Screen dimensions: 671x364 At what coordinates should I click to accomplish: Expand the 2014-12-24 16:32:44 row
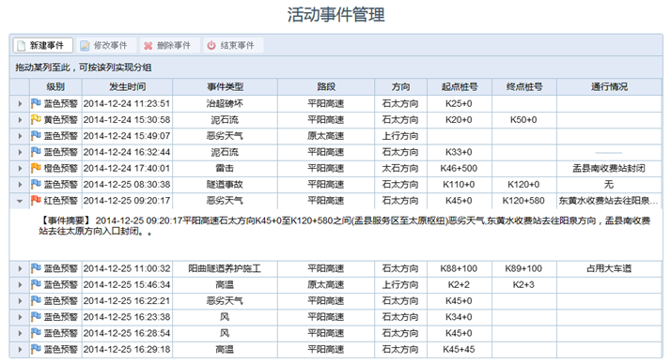point(20,153)
